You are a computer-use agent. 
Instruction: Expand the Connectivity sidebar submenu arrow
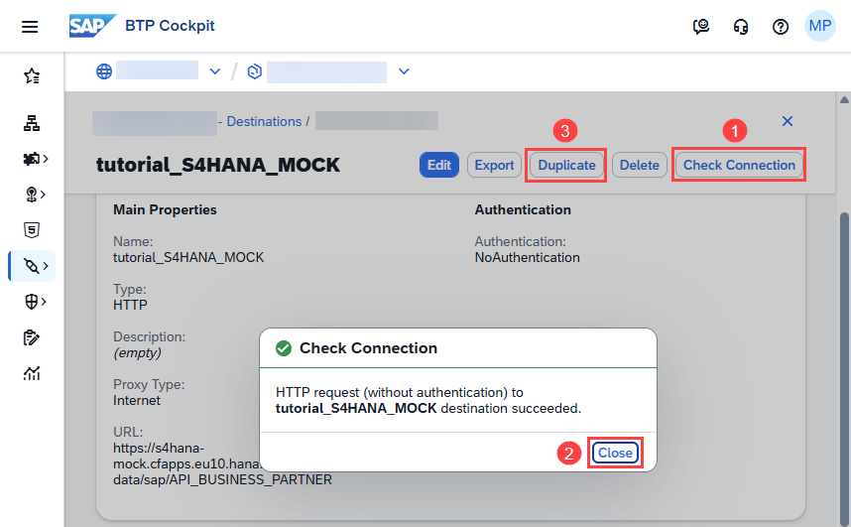46,266
